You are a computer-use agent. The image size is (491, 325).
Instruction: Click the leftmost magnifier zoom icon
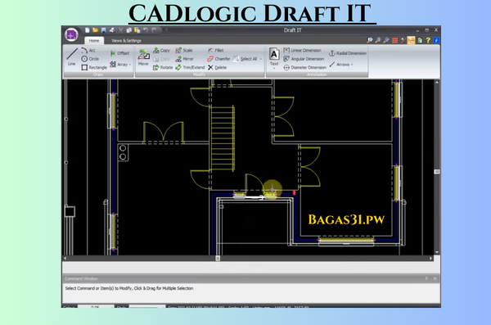click(x=370, y=40)
